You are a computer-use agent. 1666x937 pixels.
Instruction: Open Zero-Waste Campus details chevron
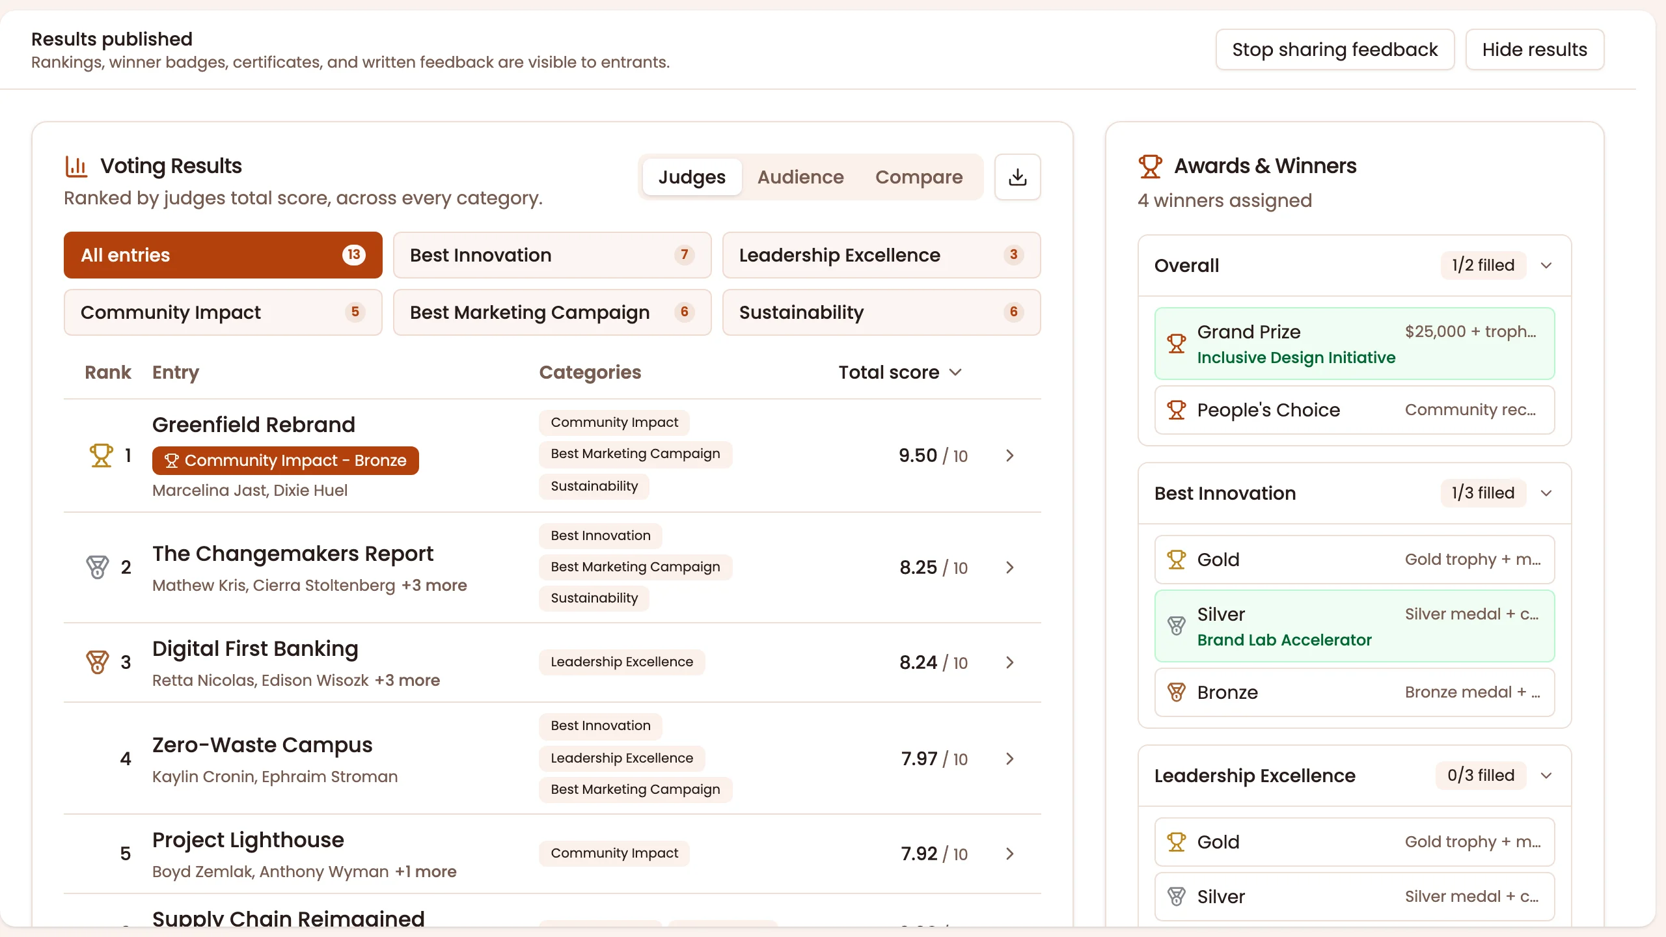1009,759
